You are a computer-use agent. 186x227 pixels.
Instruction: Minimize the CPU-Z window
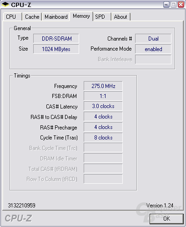click(x=166, y=5)
